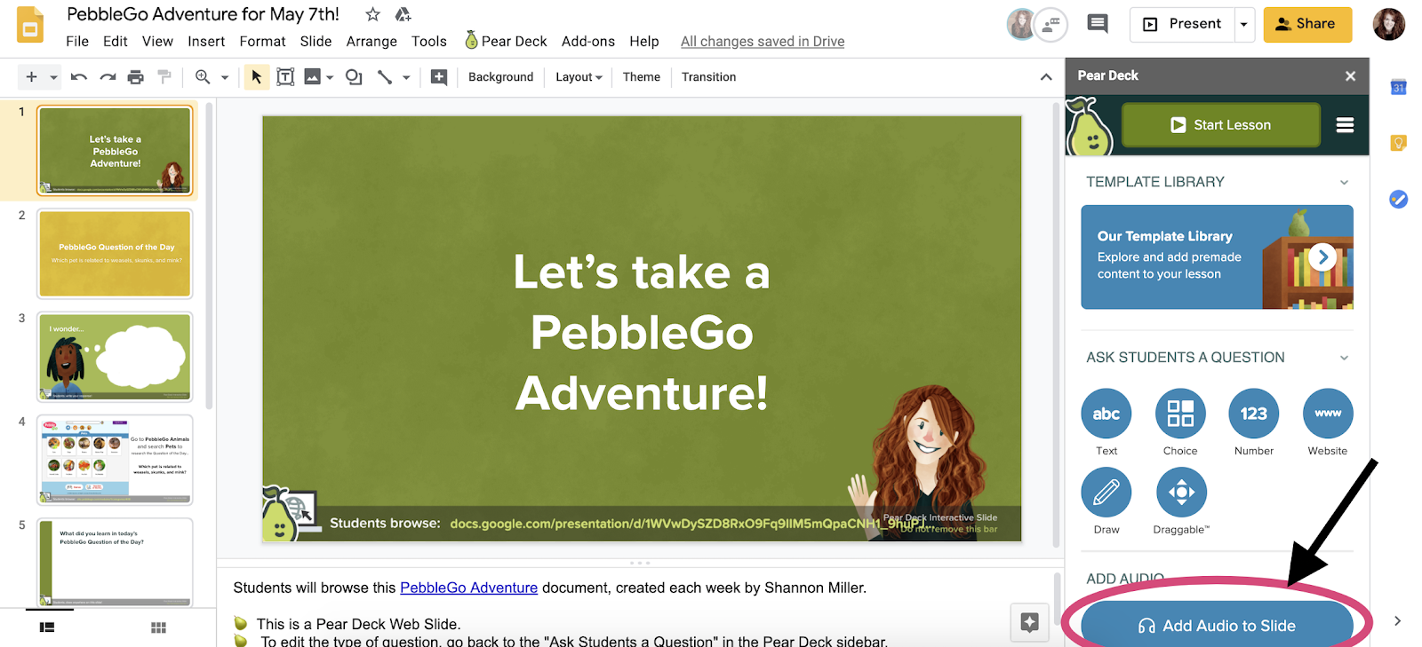Add a Choice question
The image size is (1422, 647).
[x=1180, y=414]
